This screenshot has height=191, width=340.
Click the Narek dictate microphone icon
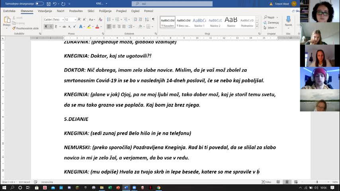(288, 20)
